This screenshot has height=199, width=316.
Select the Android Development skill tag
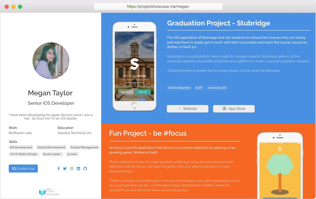(51, 147)
